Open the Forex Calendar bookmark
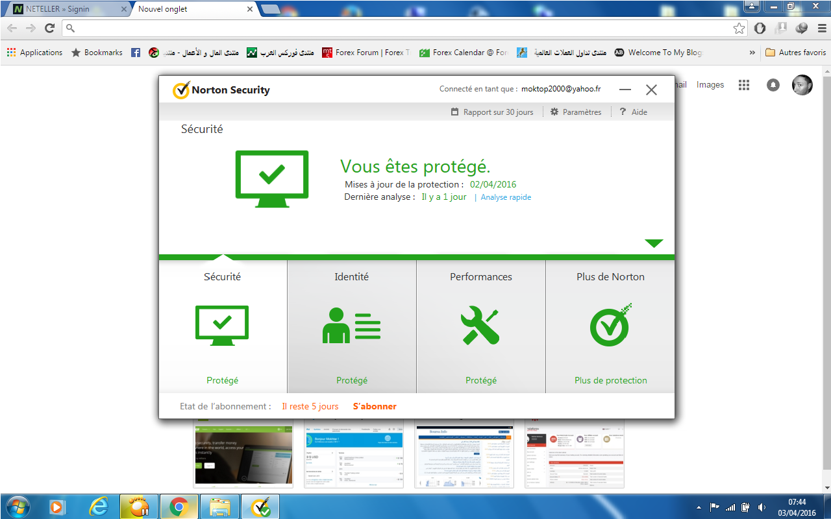831x519 pixels. pos(464,53)
